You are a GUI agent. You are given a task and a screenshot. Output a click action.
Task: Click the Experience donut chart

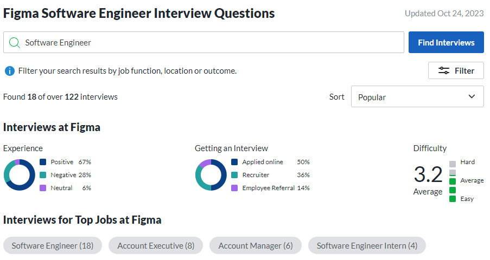(x=20, y=175)
